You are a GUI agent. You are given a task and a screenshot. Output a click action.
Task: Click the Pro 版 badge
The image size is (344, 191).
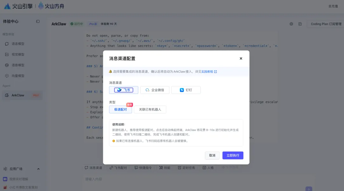pos(93,24)
